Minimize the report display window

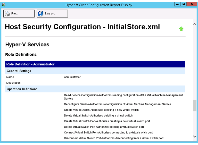point(177,4)
